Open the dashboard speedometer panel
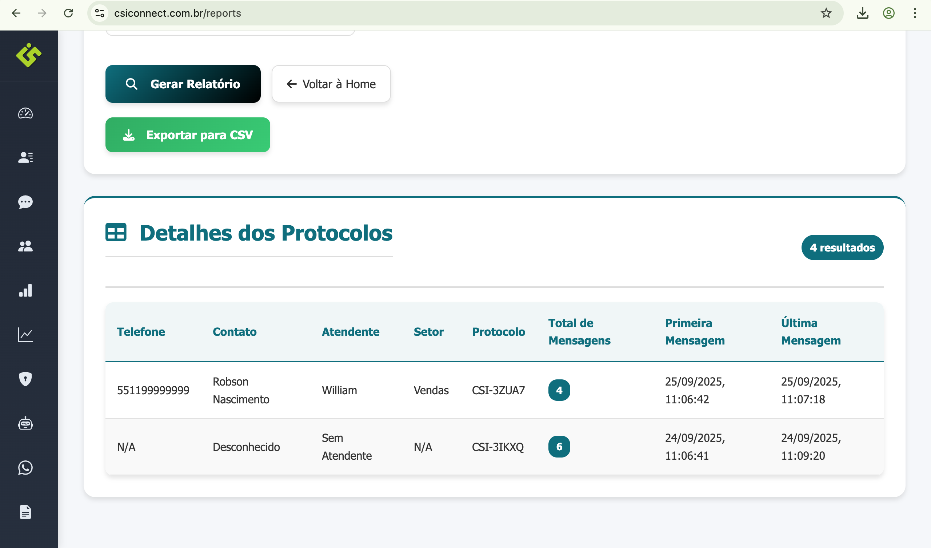 (x=25, y=114)
